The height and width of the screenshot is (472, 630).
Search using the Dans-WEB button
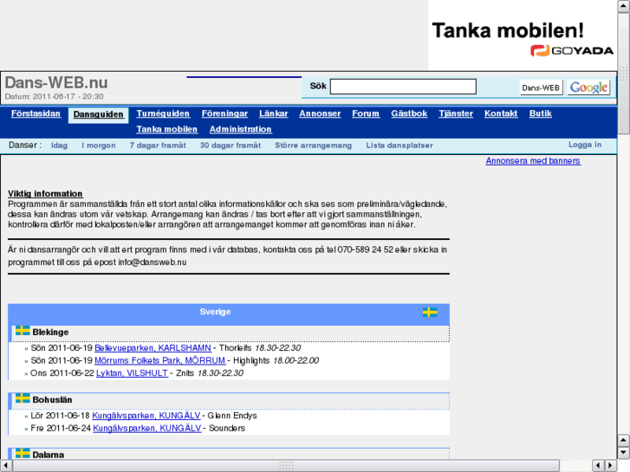coord(541,87)
